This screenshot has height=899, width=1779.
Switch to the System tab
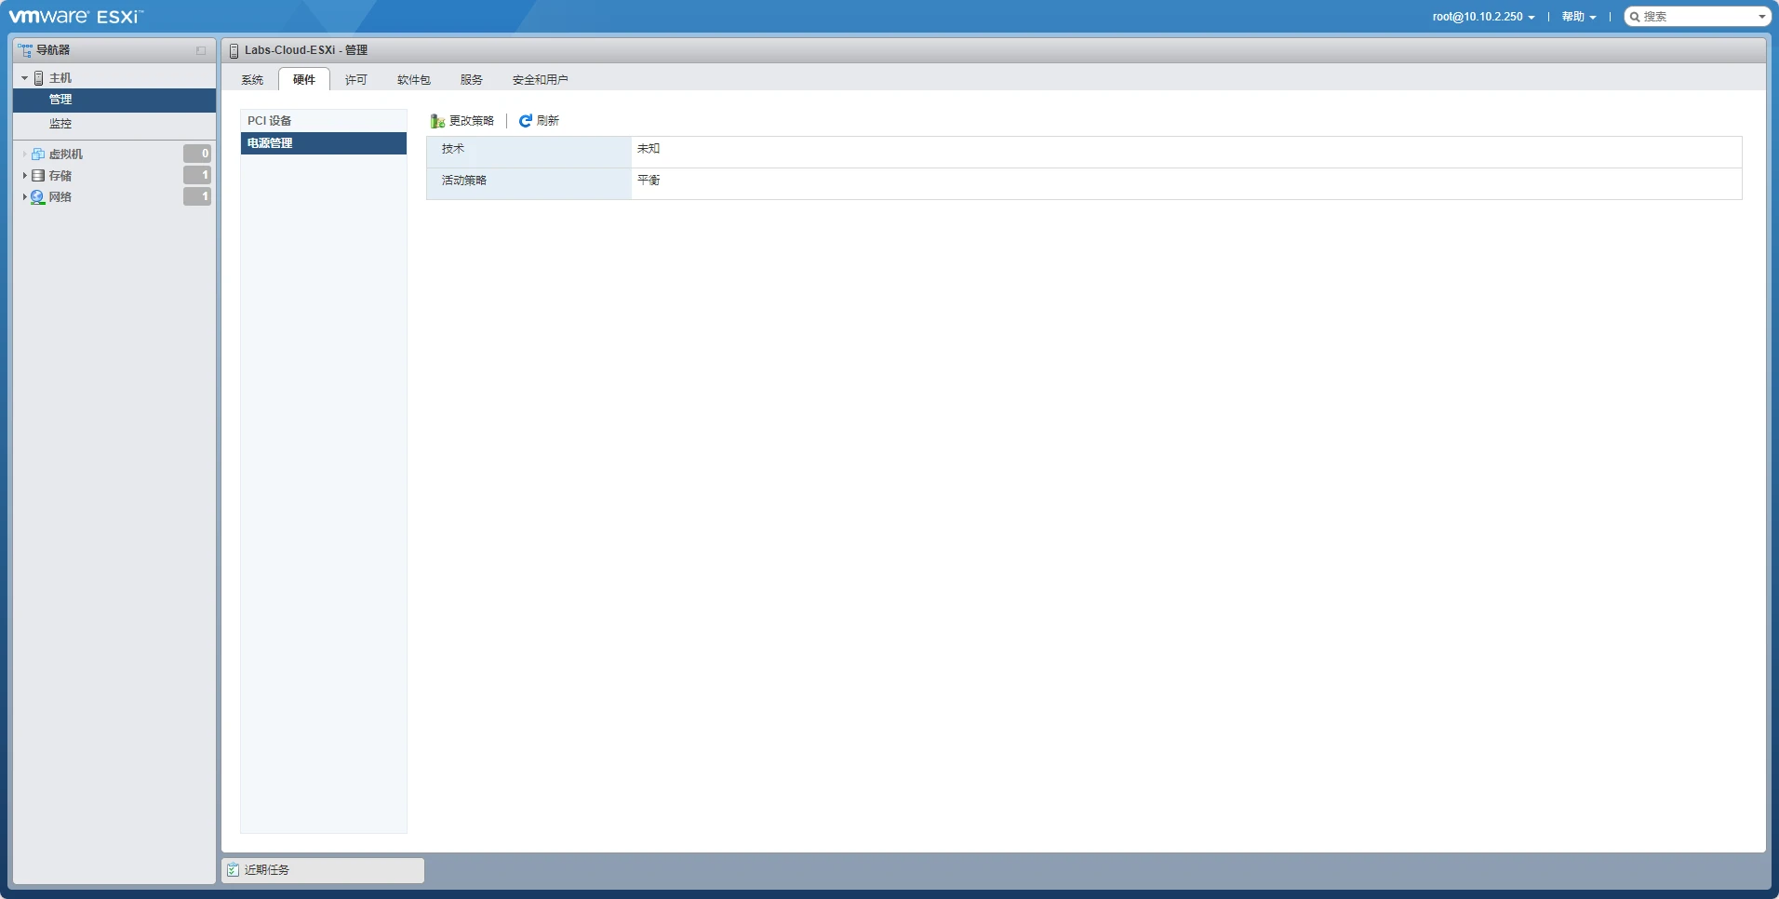tap(252, 80)
